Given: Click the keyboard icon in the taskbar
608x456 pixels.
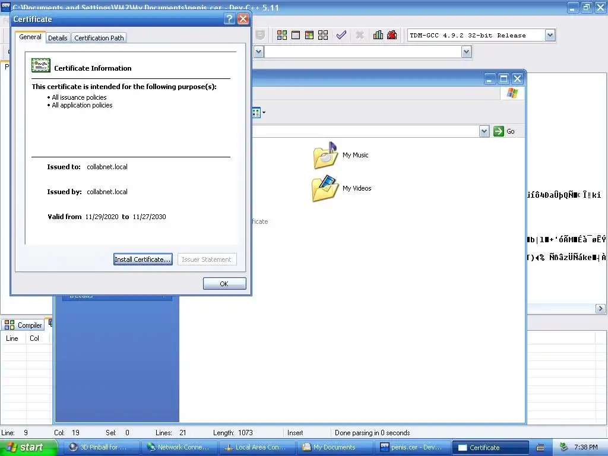Looking at the screenshot, I should [540, 448].
